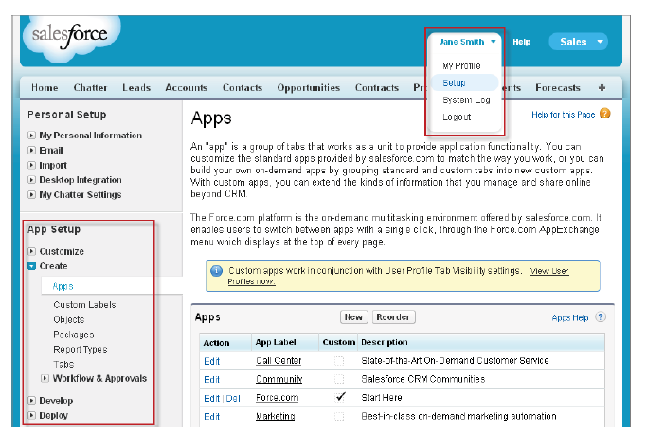Switch to the Chatter tab
Screen dimensions: 647x434
pos(90,87)
